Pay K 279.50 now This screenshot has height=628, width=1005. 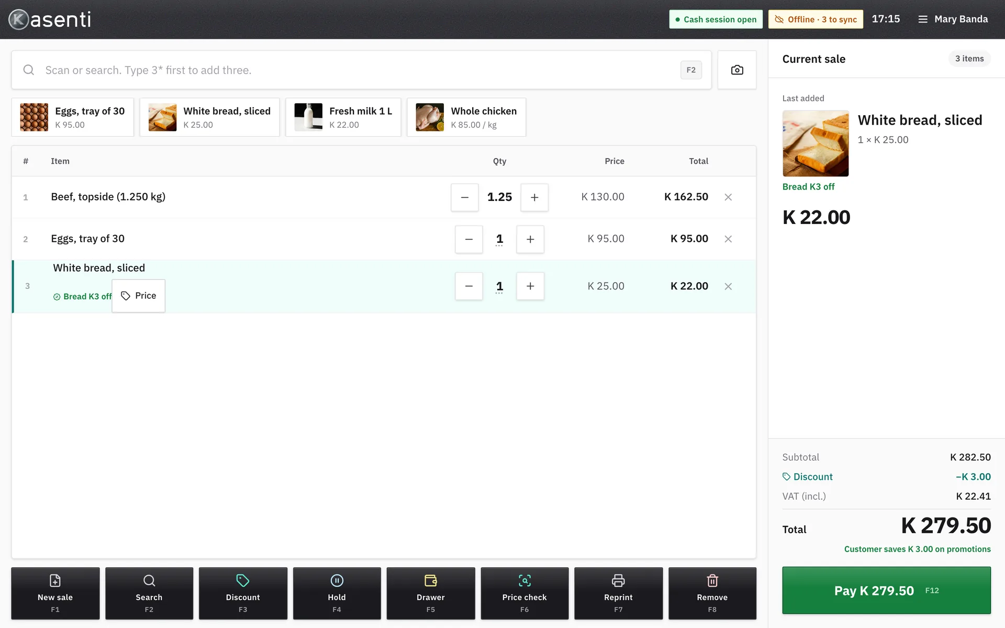(886, 590)
